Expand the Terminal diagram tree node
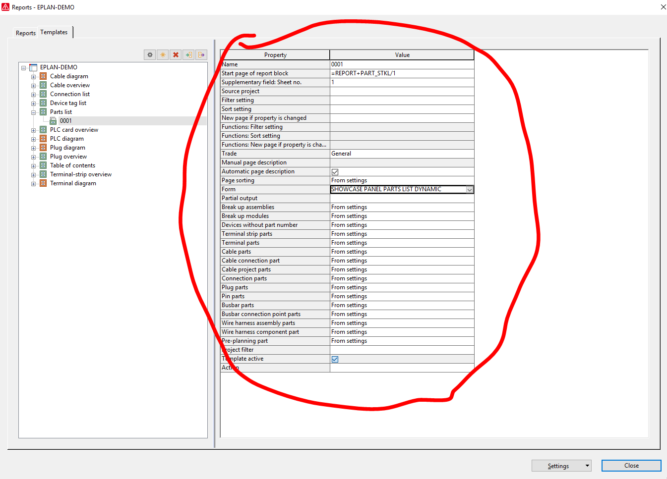 click(33, 183)
